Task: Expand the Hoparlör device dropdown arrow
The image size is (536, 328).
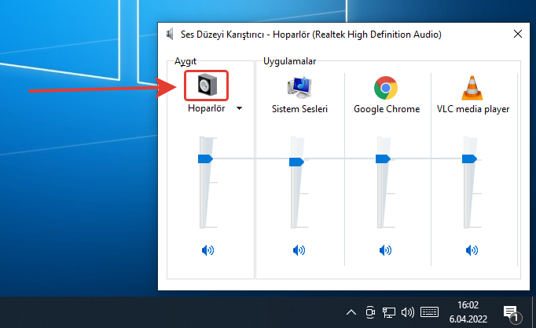Action: coord(238,109)
